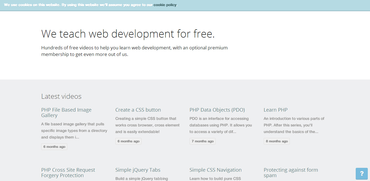Click the hero subtitle about premium membership
This screenshot has height=181, width=370.
point(134,51)
